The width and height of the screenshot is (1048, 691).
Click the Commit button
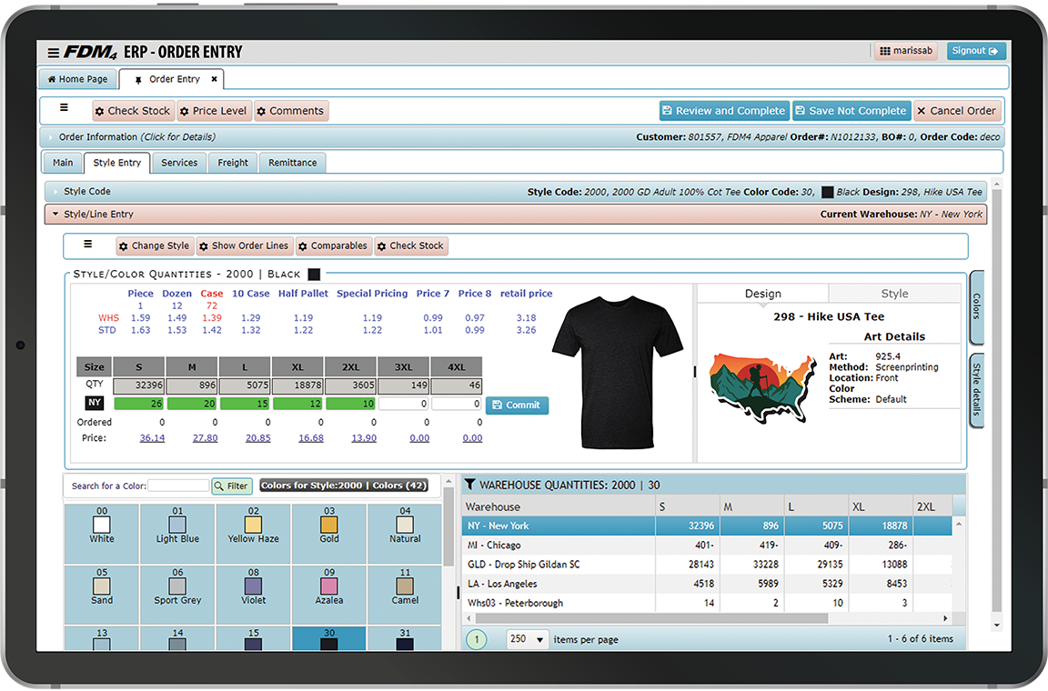[517, 405]
